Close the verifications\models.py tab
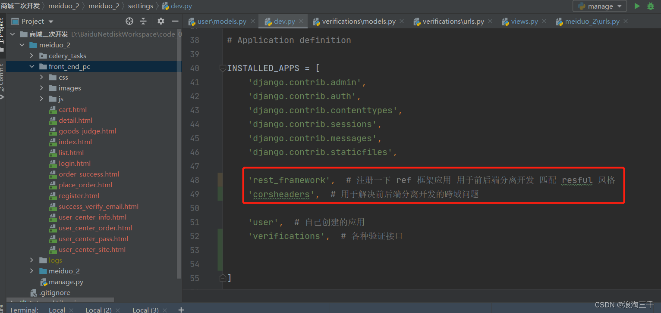The width and height of the screenshot is (661, 313). coord(402,21)
